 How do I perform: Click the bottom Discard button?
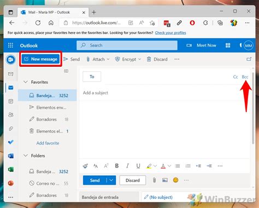tap(133, 180)
